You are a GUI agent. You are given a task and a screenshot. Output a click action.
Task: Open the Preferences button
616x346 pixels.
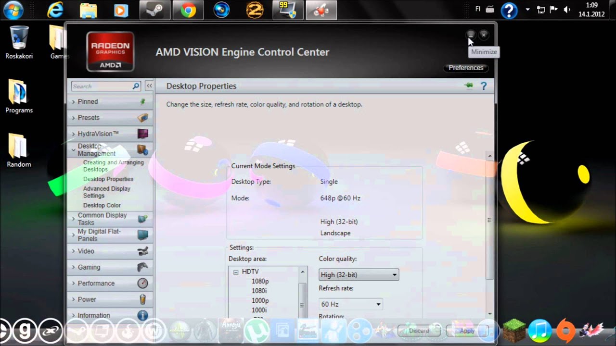(x=466, y=68)
